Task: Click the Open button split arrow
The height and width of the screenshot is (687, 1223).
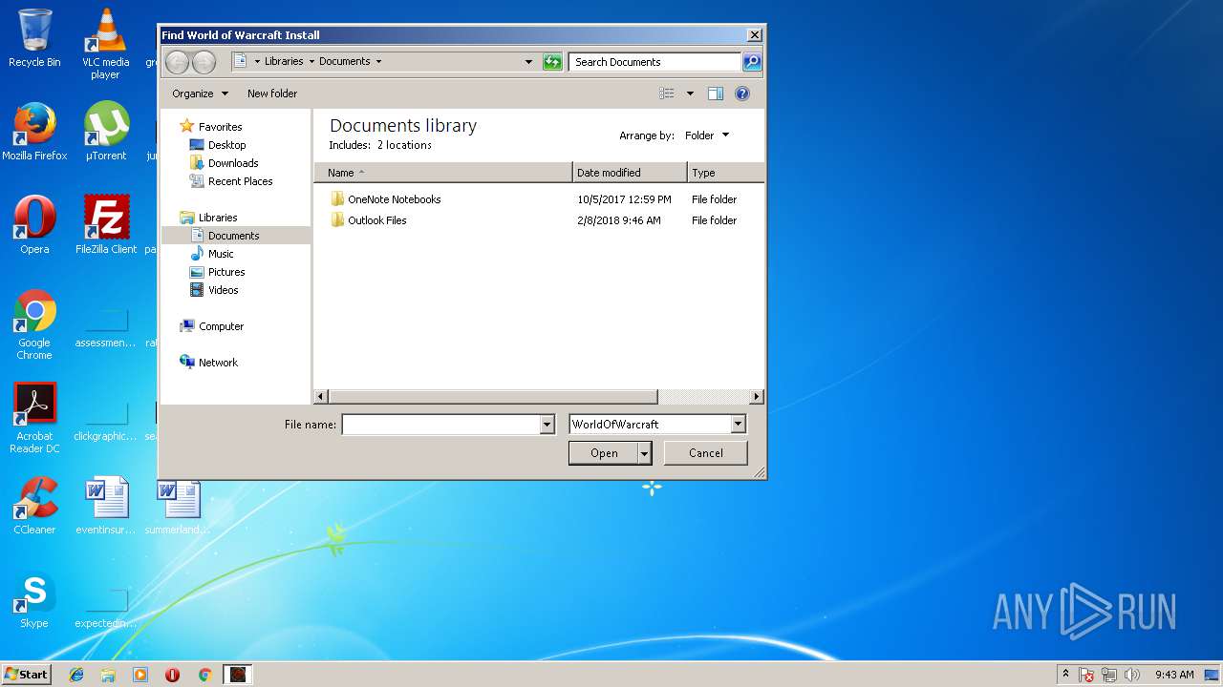Action: click(x=645, y=453)
